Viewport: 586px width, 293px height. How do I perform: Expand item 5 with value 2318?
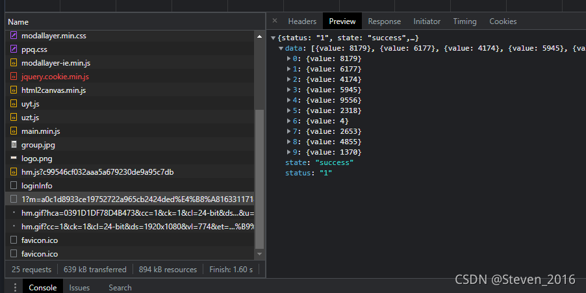coord(288,110)
